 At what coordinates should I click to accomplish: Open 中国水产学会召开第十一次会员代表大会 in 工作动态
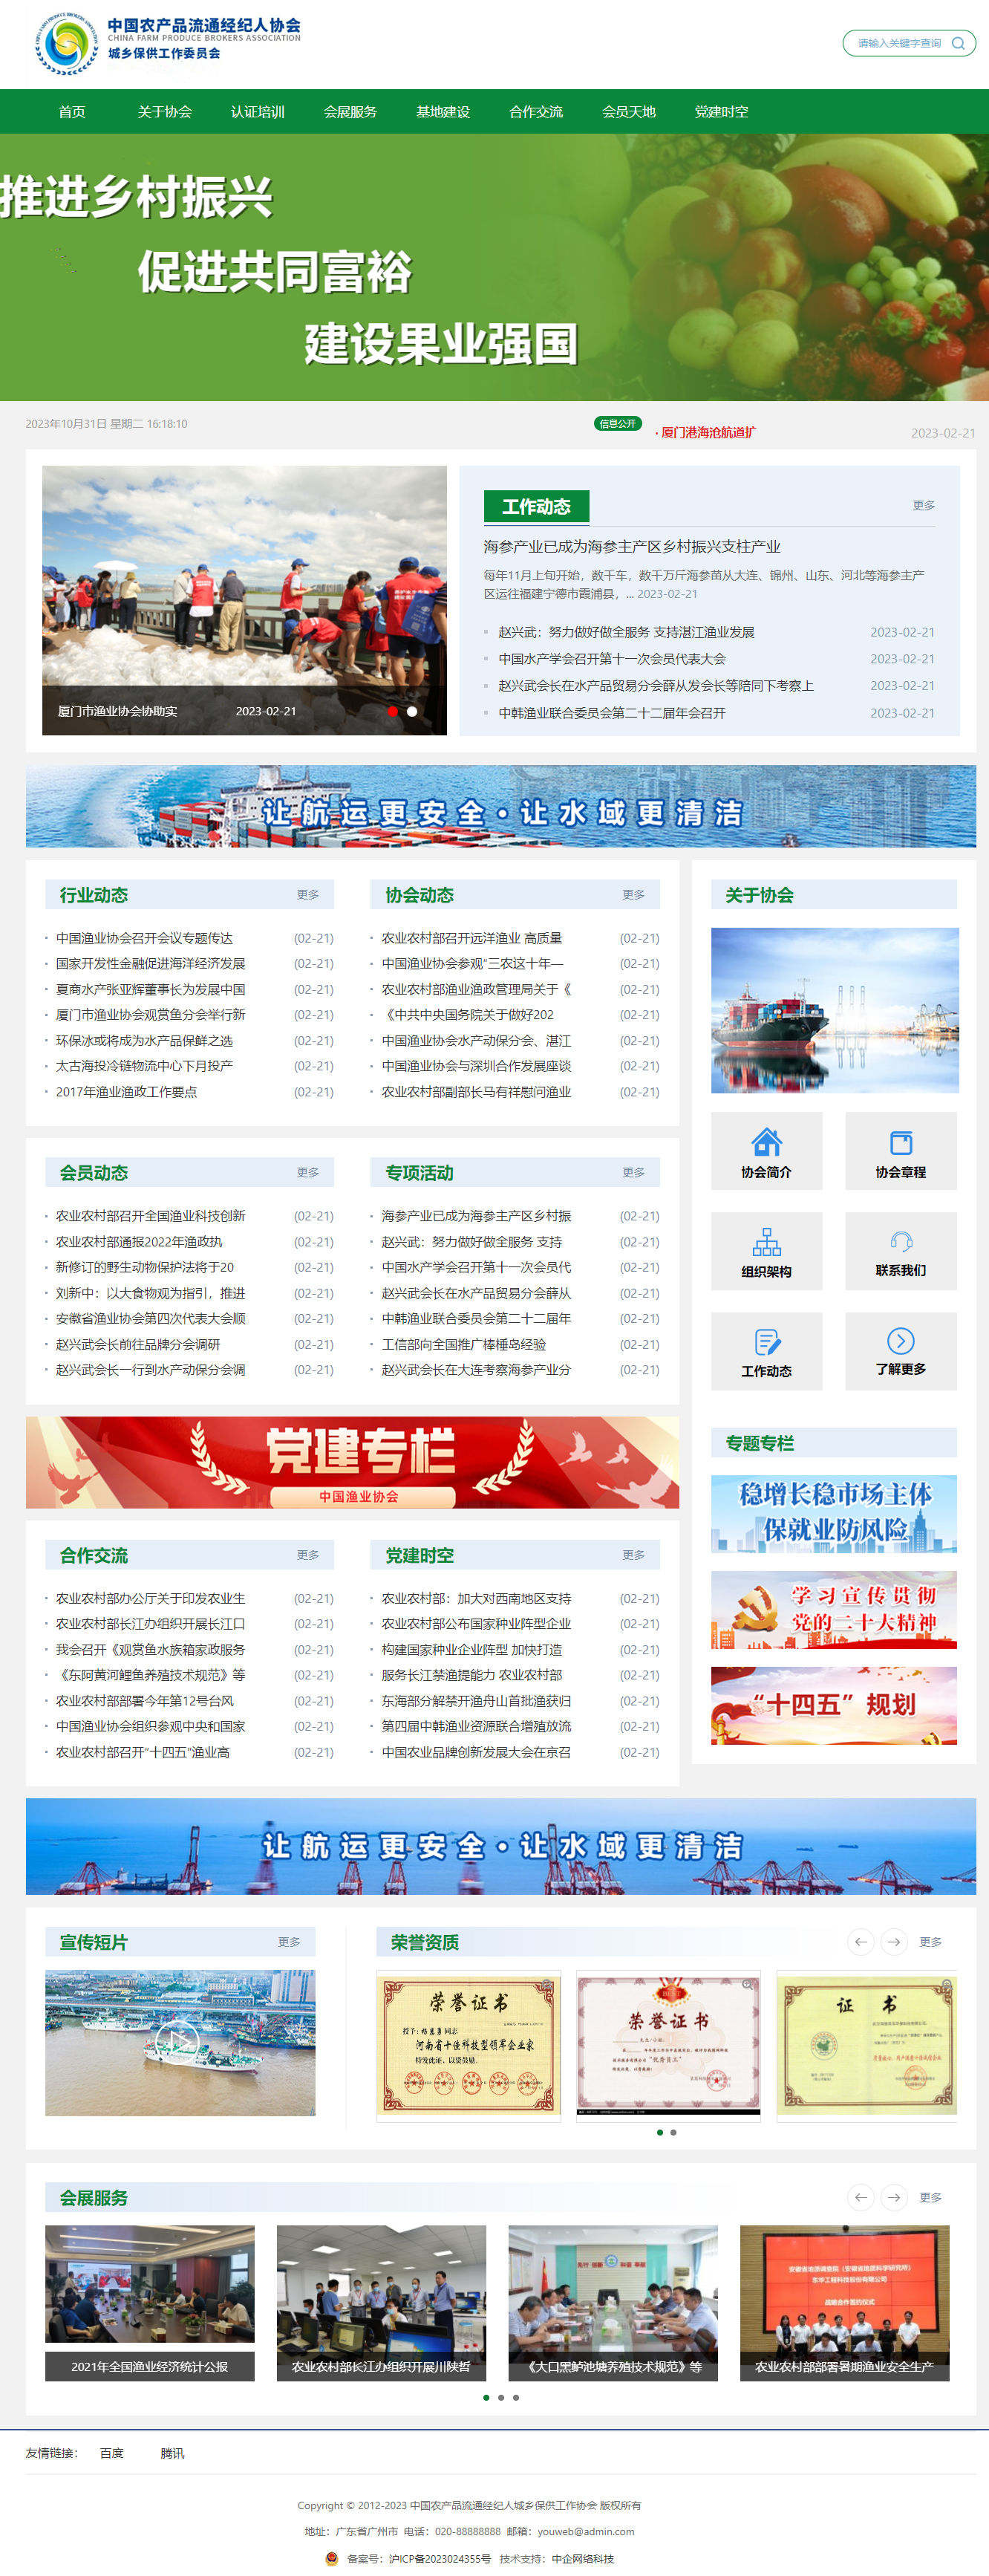(612, 659)
